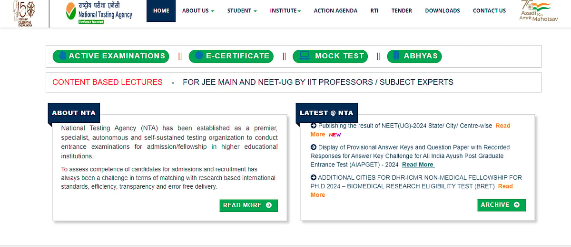Select the JEE Main and NEET-UG lectures text
The image size is (571, 247).
point(318,82)
